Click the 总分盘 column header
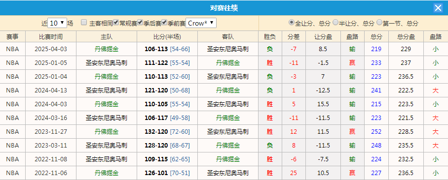The height and width of the screenshot is (180, 448). 406,36
